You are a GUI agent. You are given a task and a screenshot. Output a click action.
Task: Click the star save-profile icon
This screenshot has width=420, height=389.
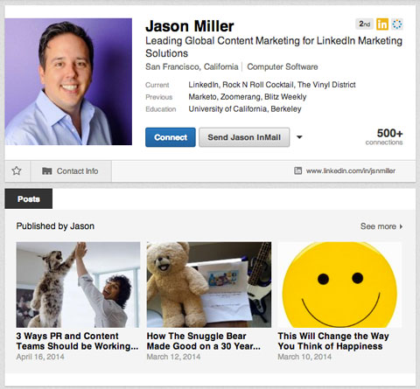17,170
